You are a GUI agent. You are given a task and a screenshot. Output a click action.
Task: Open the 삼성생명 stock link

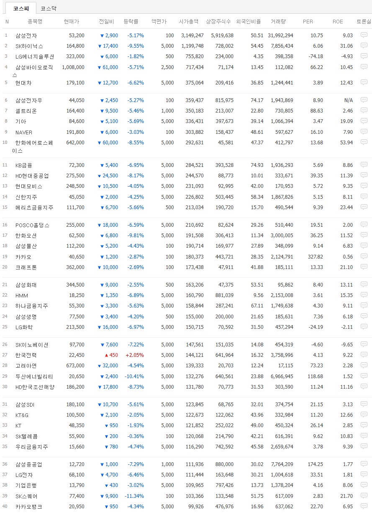[26, 316]
